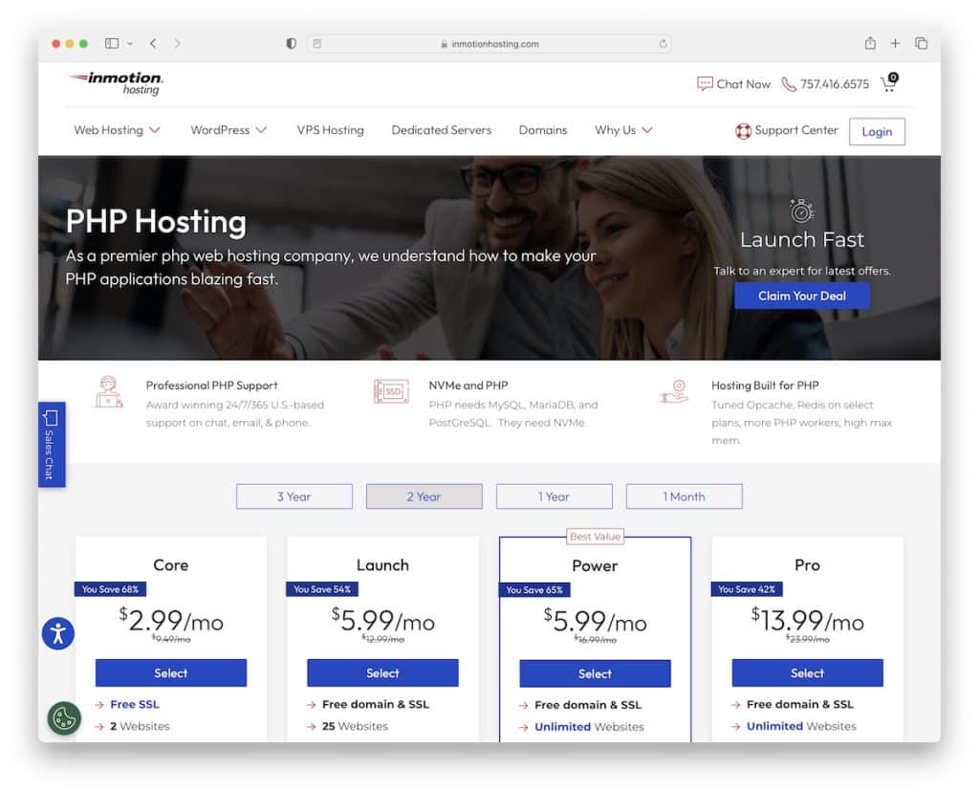Image resolution: width=979 pixels, height=793 pixels.
Task: Open the Support Center link
Action: tap(796, 130)
